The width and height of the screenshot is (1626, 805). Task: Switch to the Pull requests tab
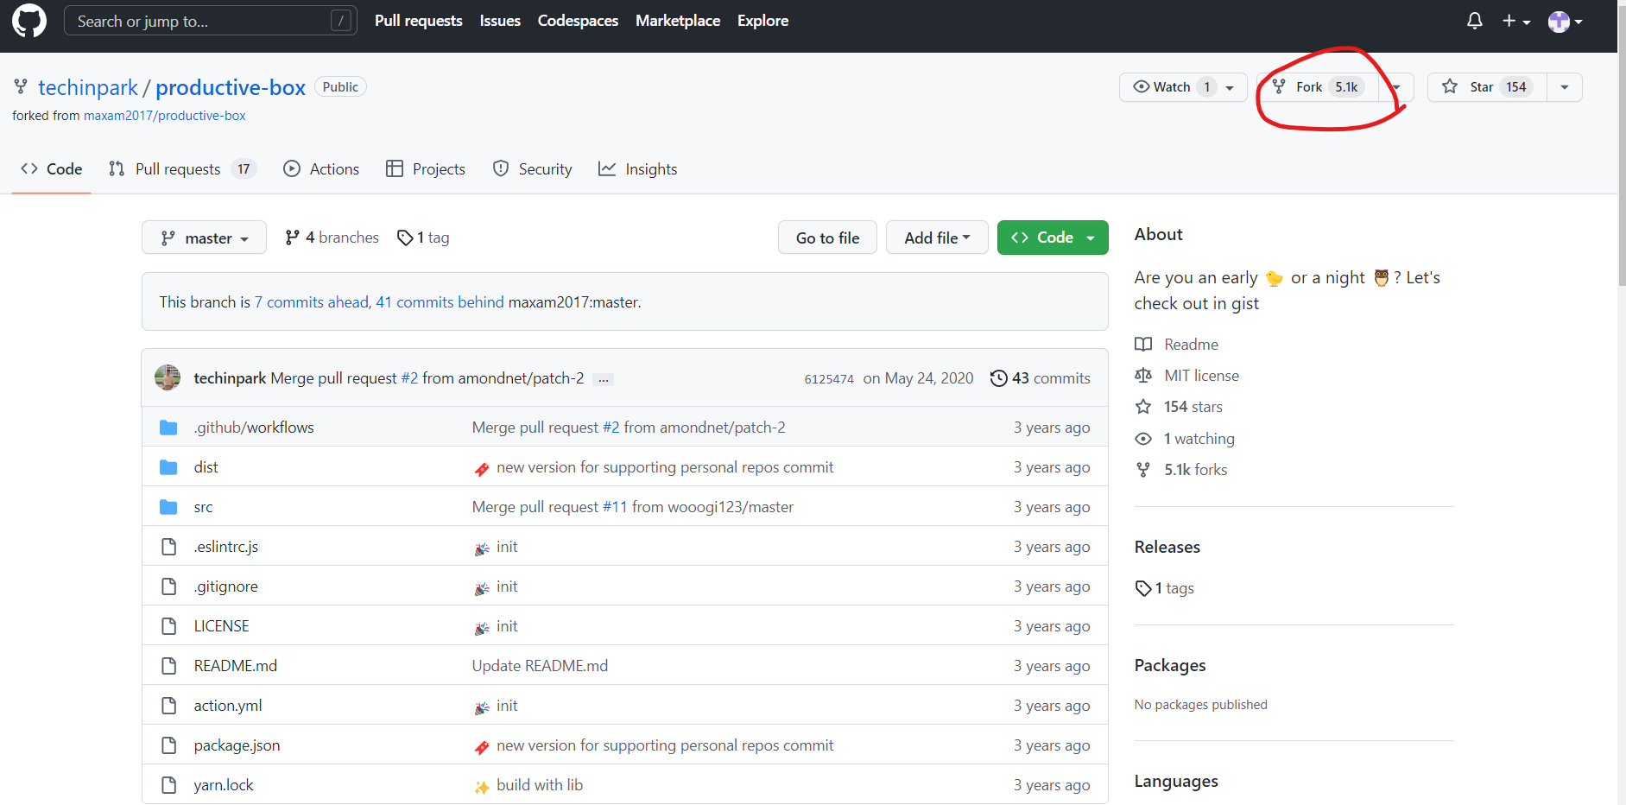coord(182,169)
